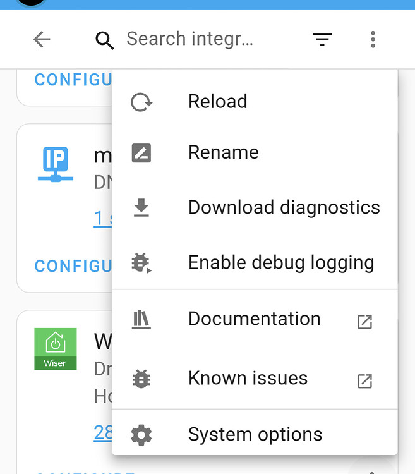Click the System options gear icon
415x474 pixels.
pos(141,435)
